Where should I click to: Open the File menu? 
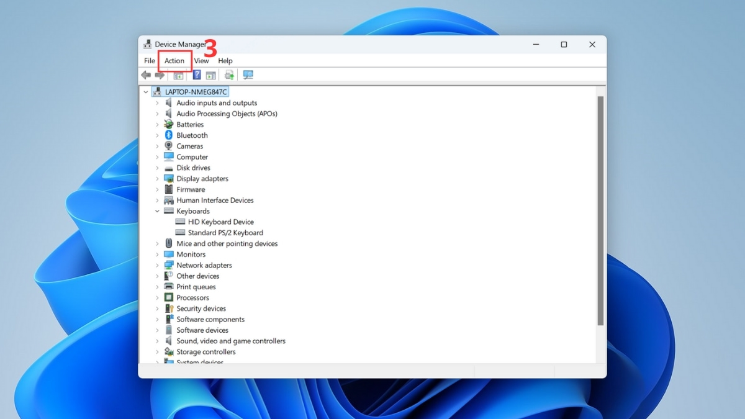pyautogui.click(x=149, y=61)
